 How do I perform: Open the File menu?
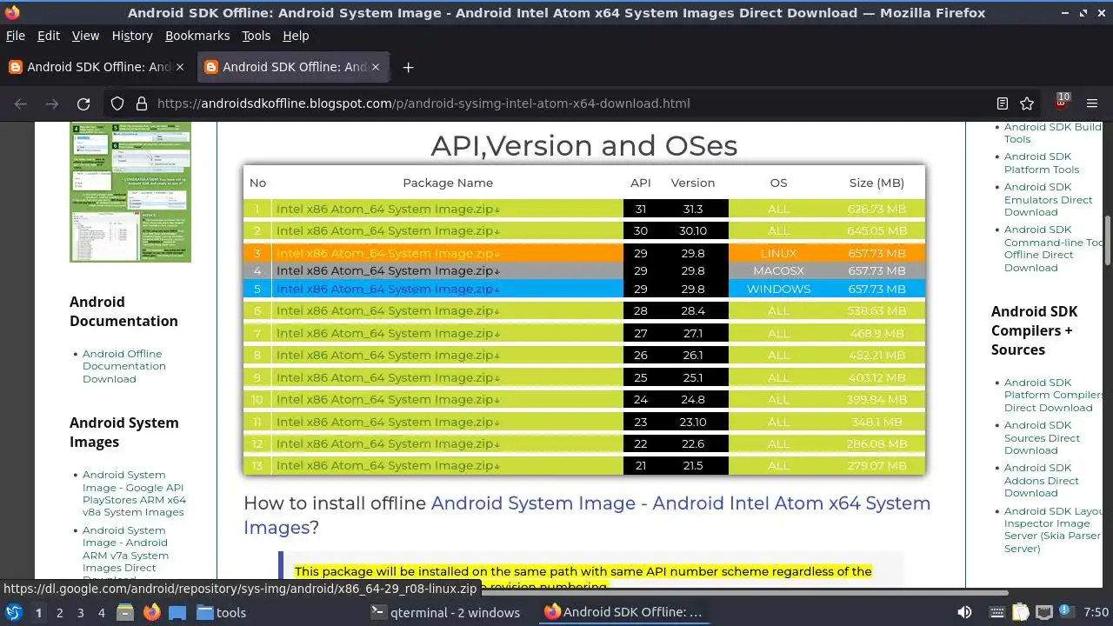tap(16, 36)
